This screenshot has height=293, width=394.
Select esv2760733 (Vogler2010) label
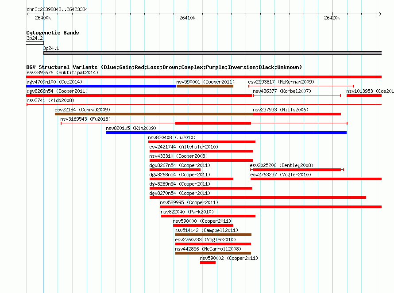205,240
